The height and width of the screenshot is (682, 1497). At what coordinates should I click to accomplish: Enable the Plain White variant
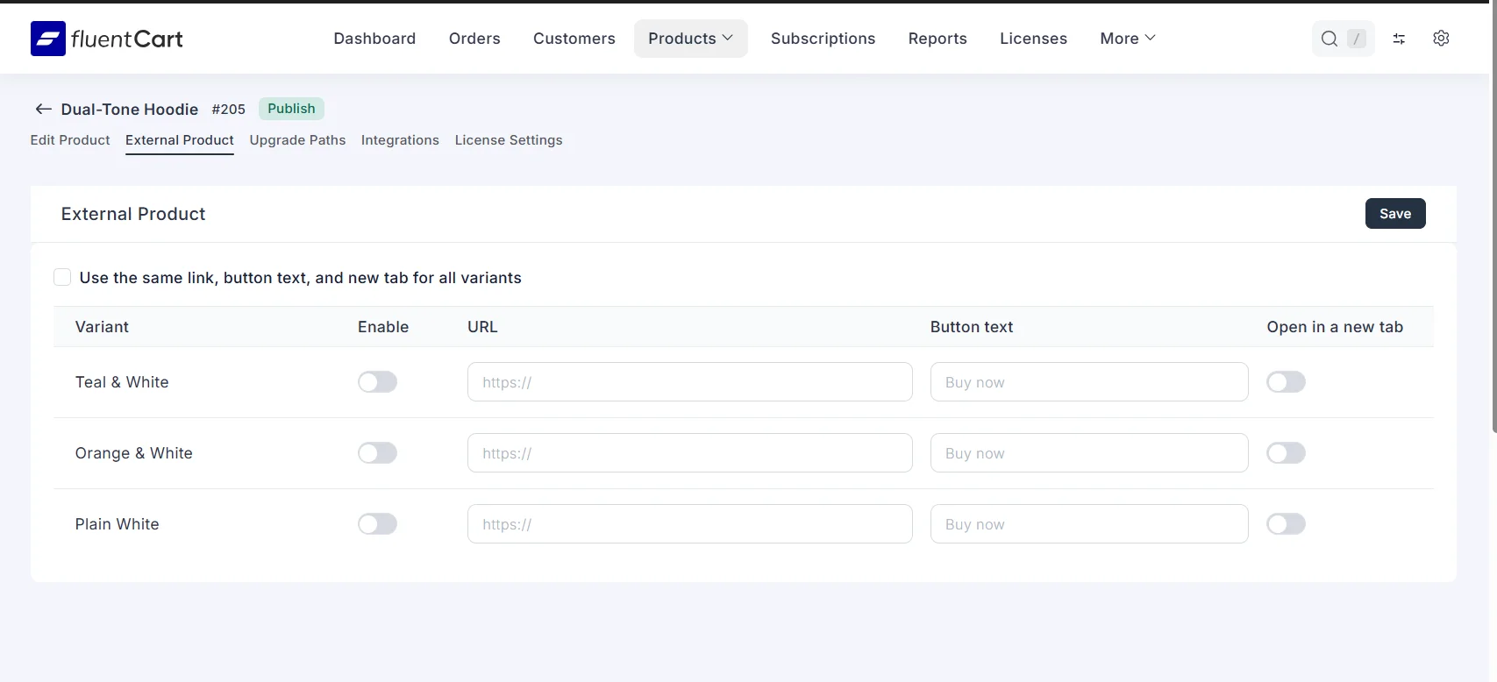[377, 524]
